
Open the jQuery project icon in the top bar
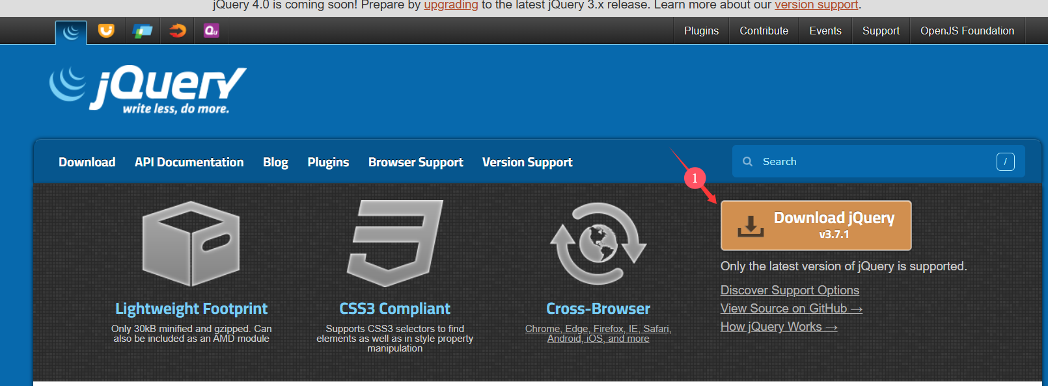point(71,32)
